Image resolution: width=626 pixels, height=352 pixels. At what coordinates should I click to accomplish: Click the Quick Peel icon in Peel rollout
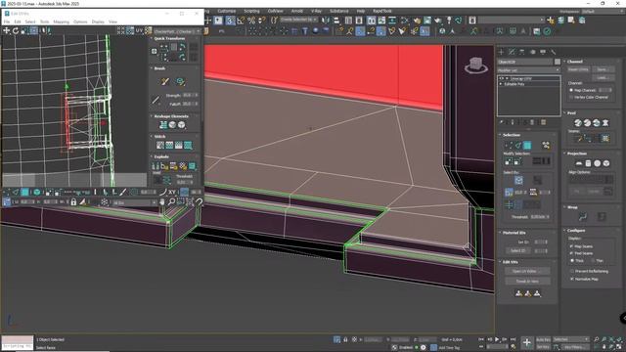point(578,123)
